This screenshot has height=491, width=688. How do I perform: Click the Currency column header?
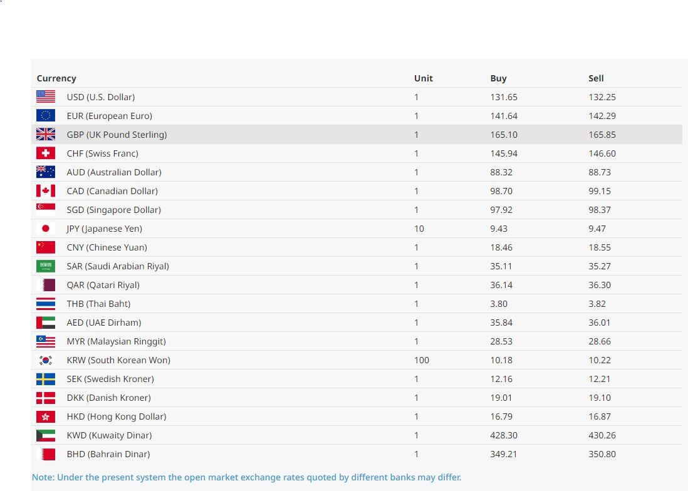(56, 78)
